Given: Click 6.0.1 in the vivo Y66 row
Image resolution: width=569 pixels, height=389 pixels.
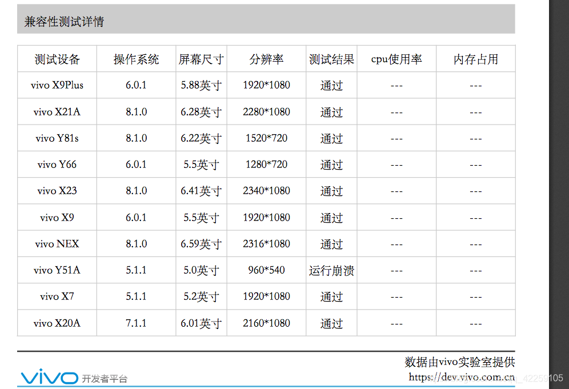Looking at the screenshot, I should (136, 165).
